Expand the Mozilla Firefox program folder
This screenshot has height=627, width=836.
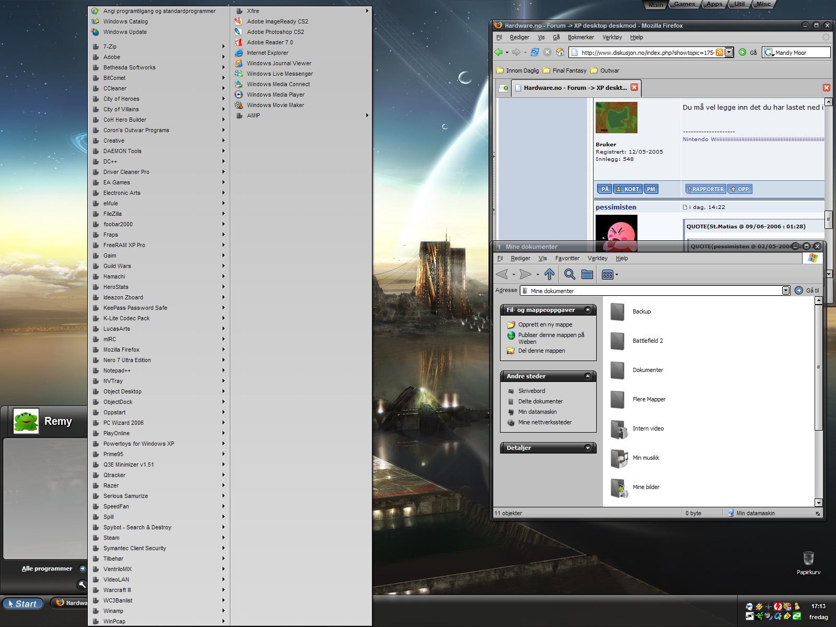pyautogui.click(x=159, y=350)
